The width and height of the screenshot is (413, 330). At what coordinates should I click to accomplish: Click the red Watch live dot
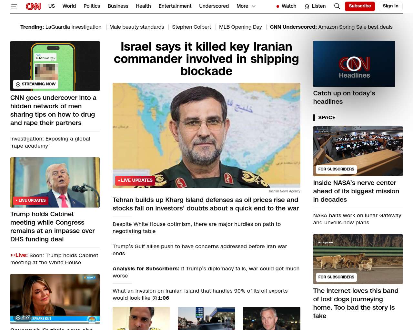pyautogui.click(x=278, y=6)
